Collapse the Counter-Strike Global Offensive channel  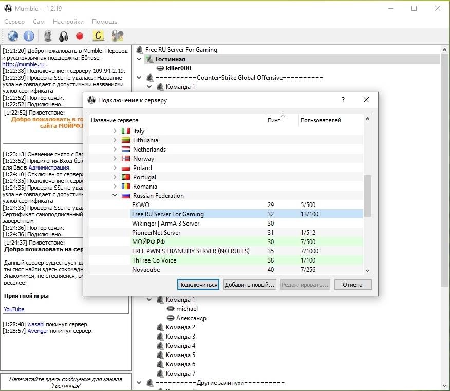[139, 77]
